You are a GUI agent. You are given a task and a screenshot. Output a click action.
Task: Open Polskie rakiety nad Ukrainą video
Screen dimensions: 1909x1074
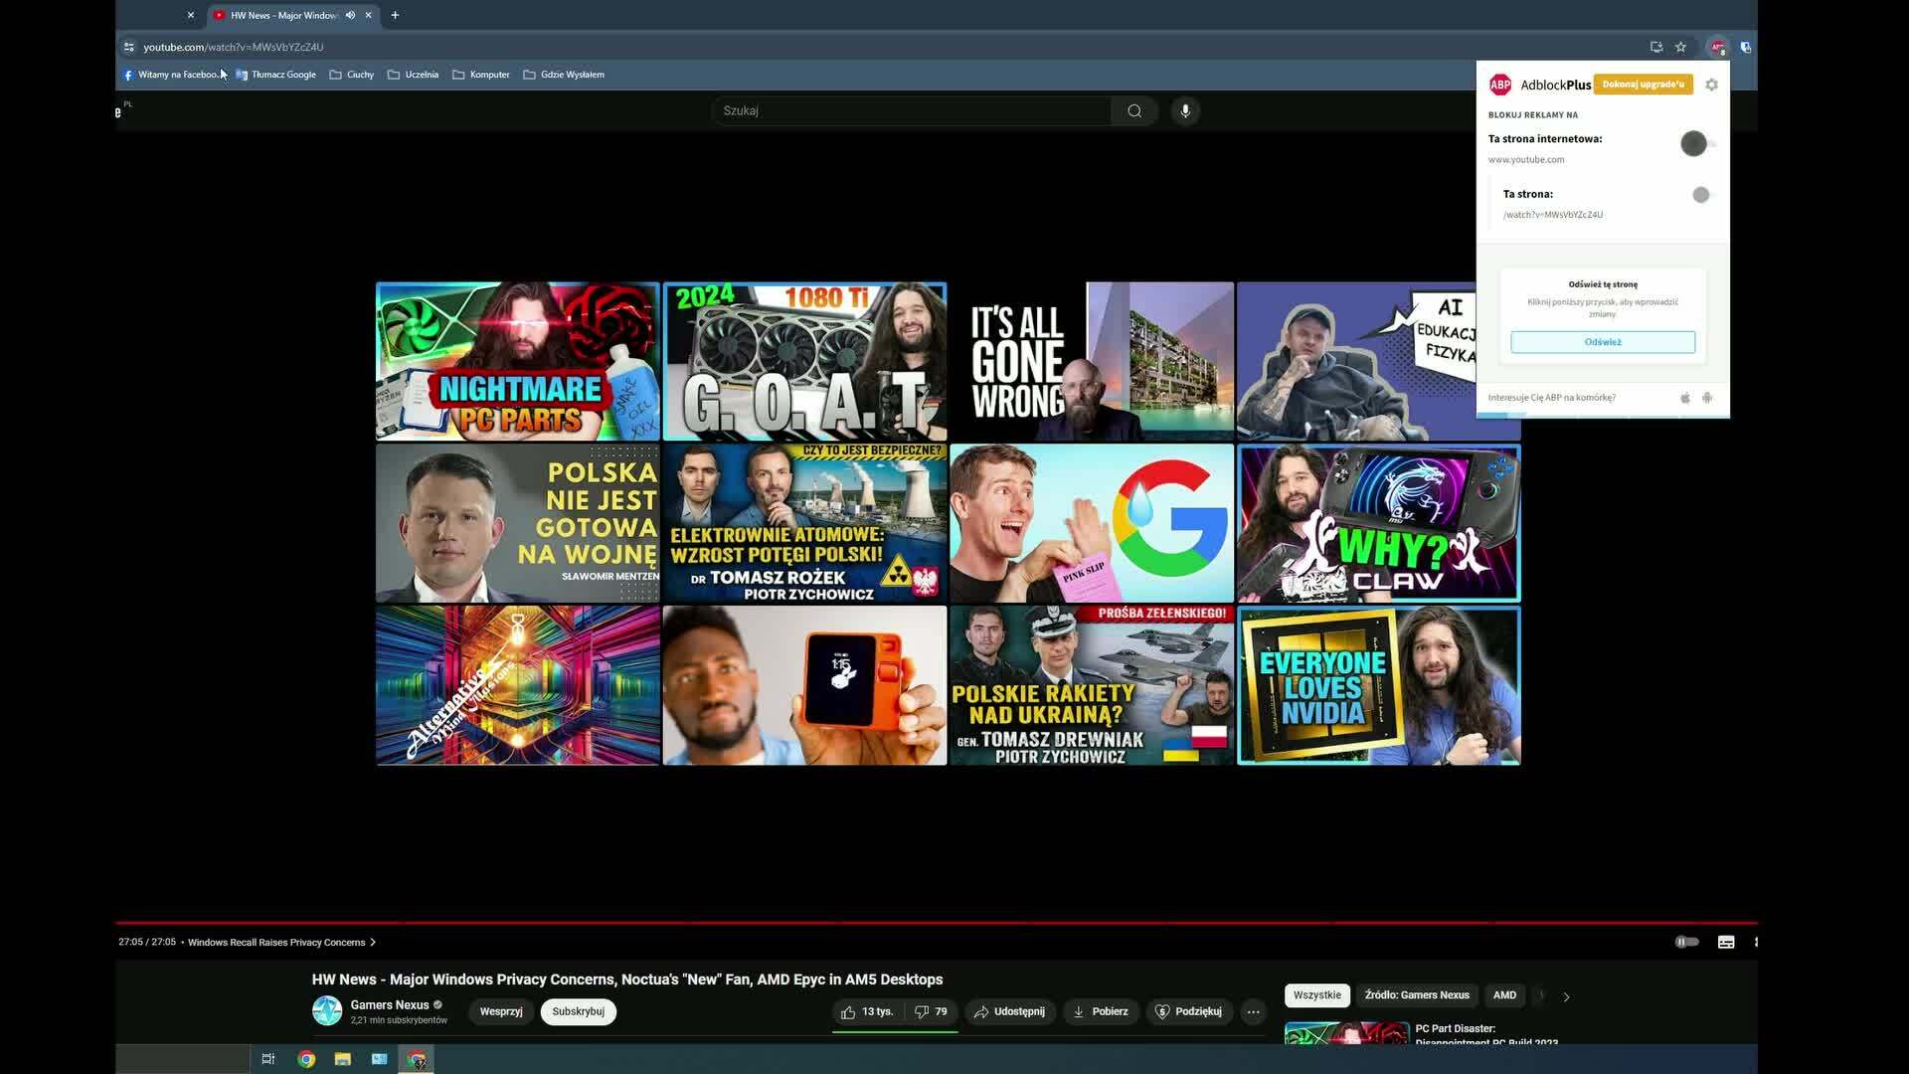tap(1092, 685)
